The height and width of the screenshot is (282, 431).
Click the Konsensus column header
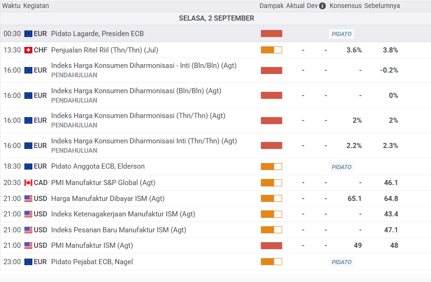346,6
